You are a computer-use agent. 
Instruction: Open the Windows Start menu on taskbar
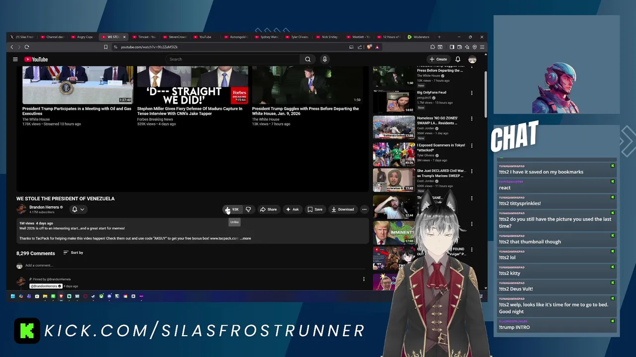click(12, 297)
